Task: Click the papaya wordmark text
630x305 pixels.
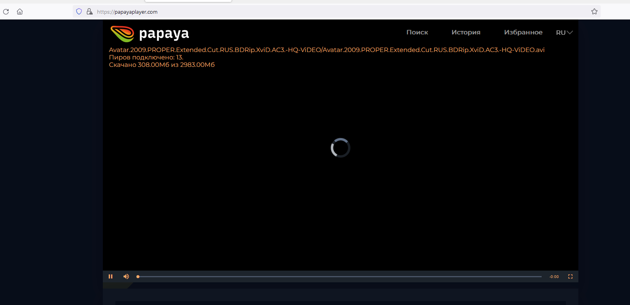Action: 164,34
